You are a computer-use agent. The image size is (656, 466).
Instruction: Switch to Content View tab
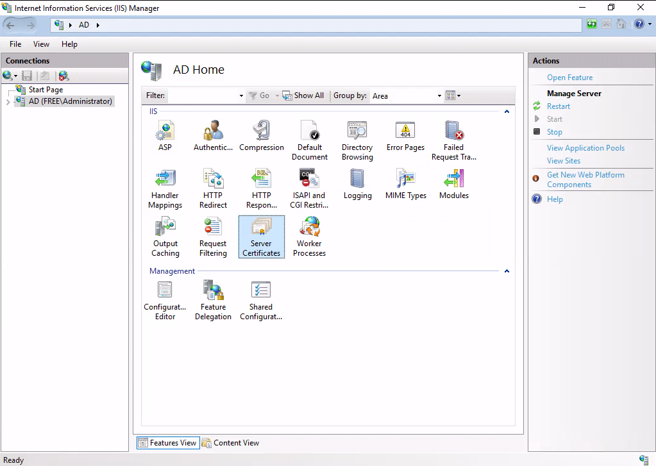click(x=230, y=442)
